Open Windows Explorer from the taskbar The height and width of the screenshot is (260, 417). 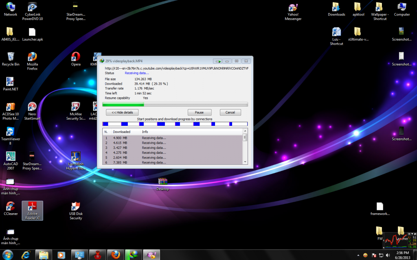(44, 255)
